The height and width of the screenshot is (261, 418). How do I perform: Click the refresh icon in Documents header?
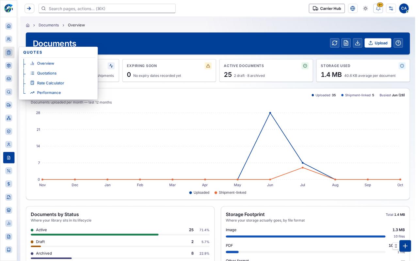pyautogui.click(x=334, y=43)
